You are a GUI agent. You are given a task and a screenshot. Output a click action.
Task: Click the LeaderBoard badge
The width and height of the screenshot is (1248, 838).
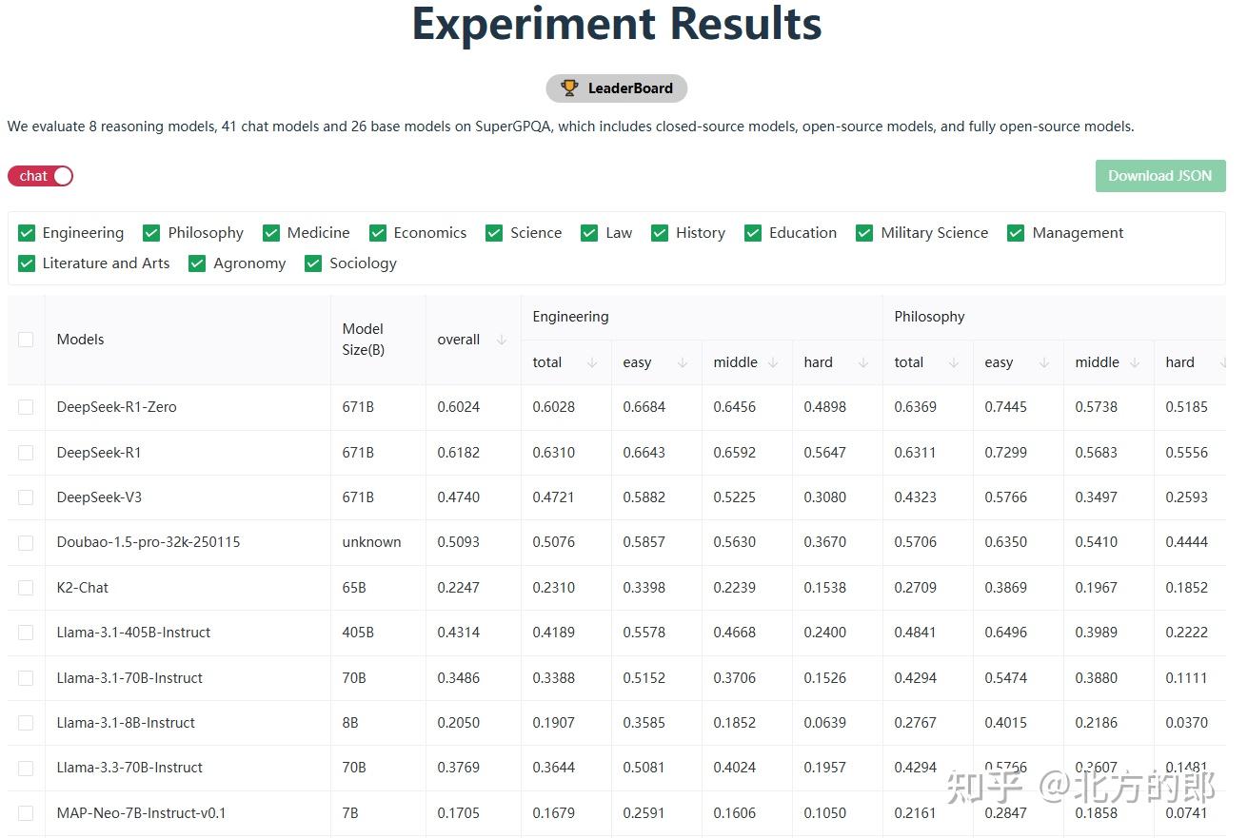tap(617, 88)
